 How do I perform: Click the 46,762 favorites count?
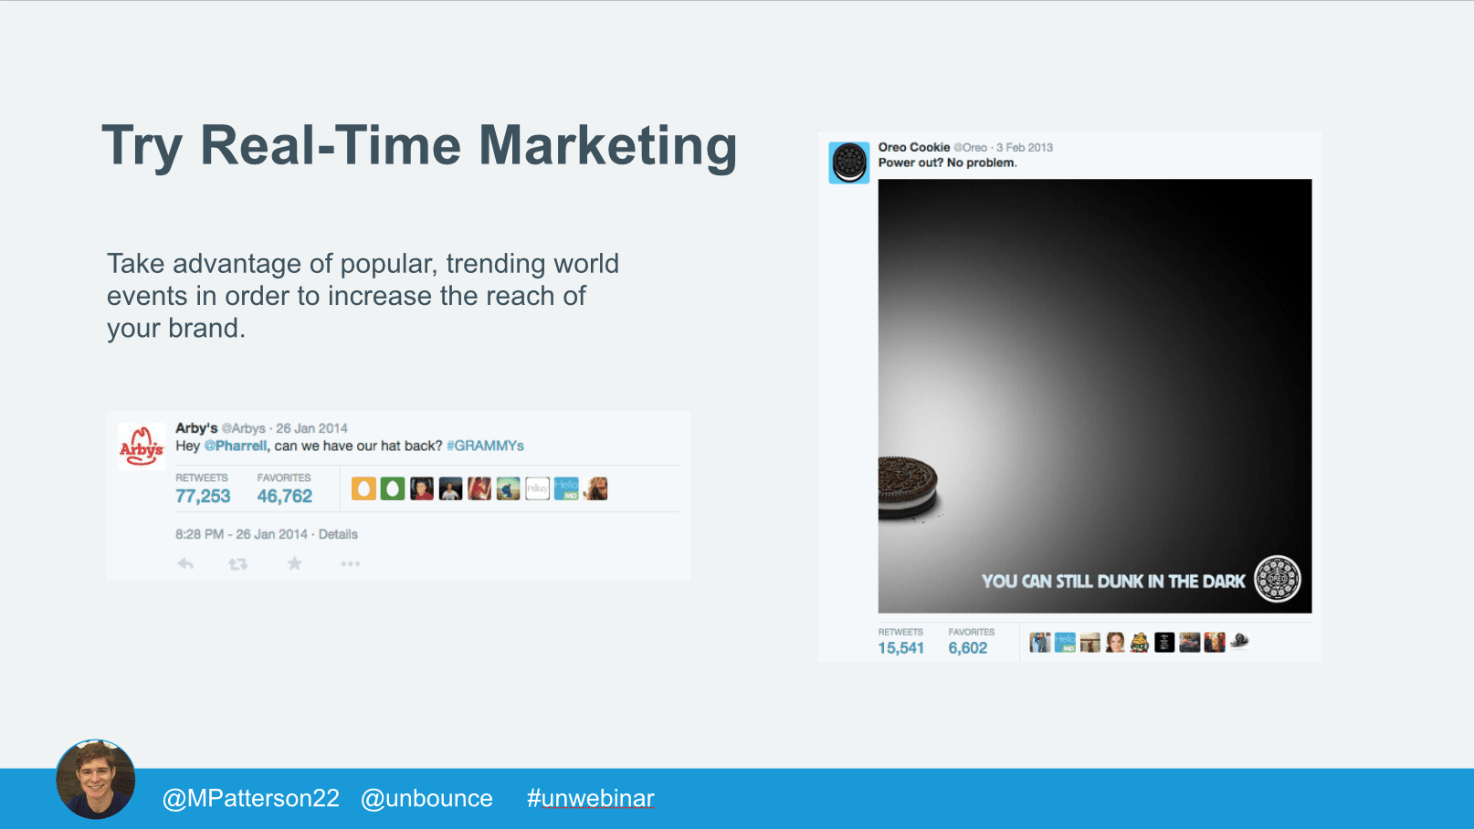[x=285, y=496]
